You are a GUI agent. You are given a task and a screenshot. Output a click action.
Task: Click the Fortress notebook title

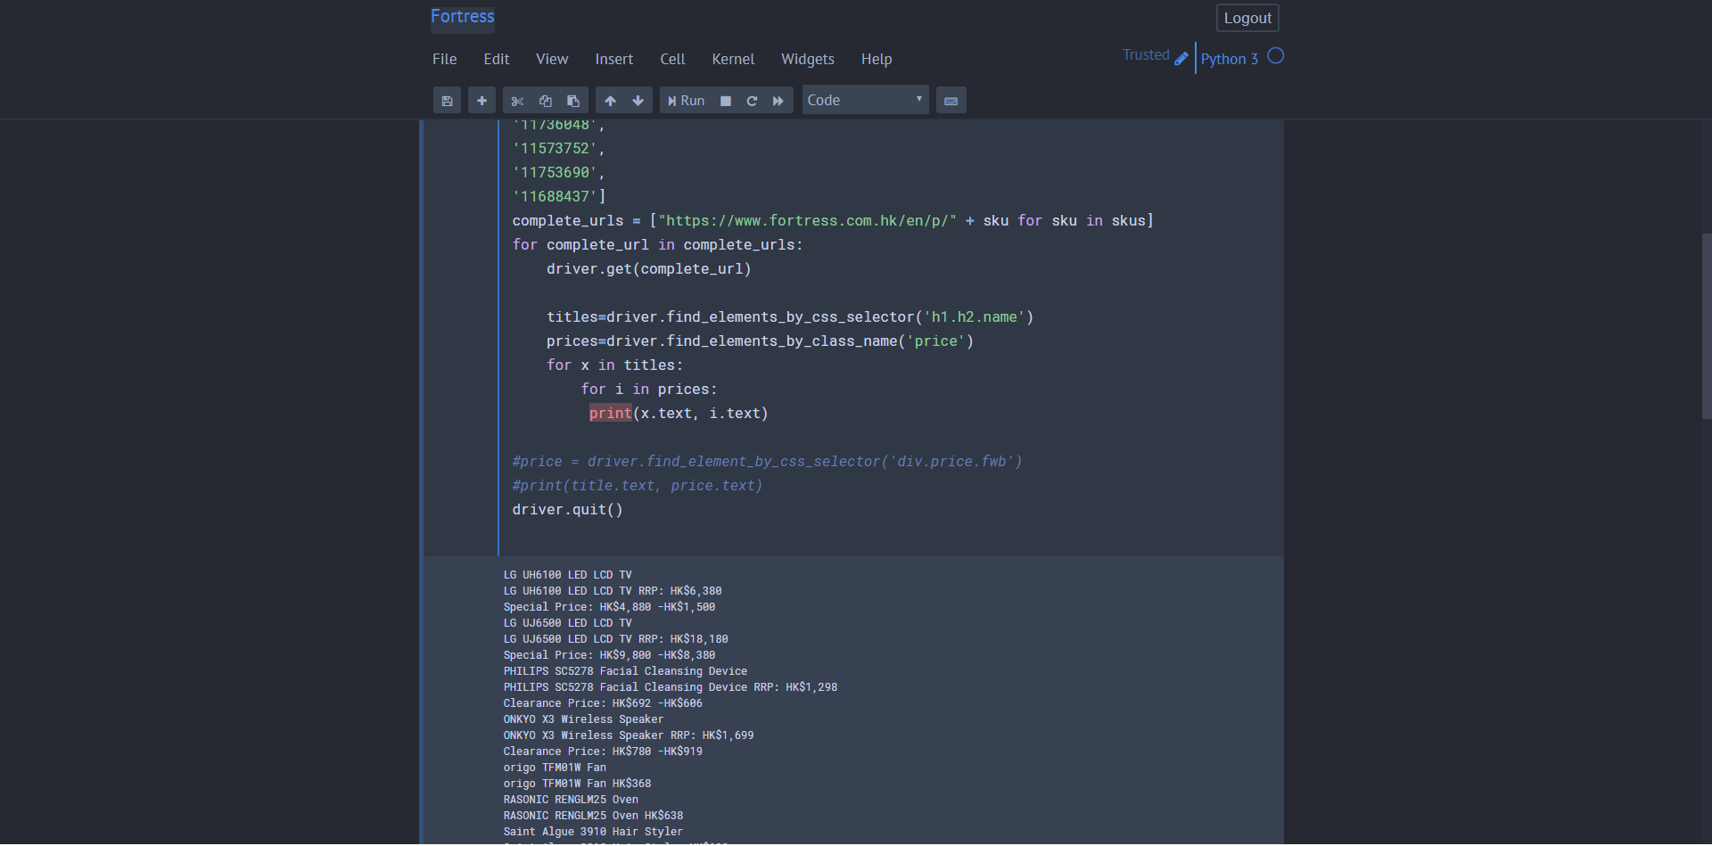(x=462, y=17)
